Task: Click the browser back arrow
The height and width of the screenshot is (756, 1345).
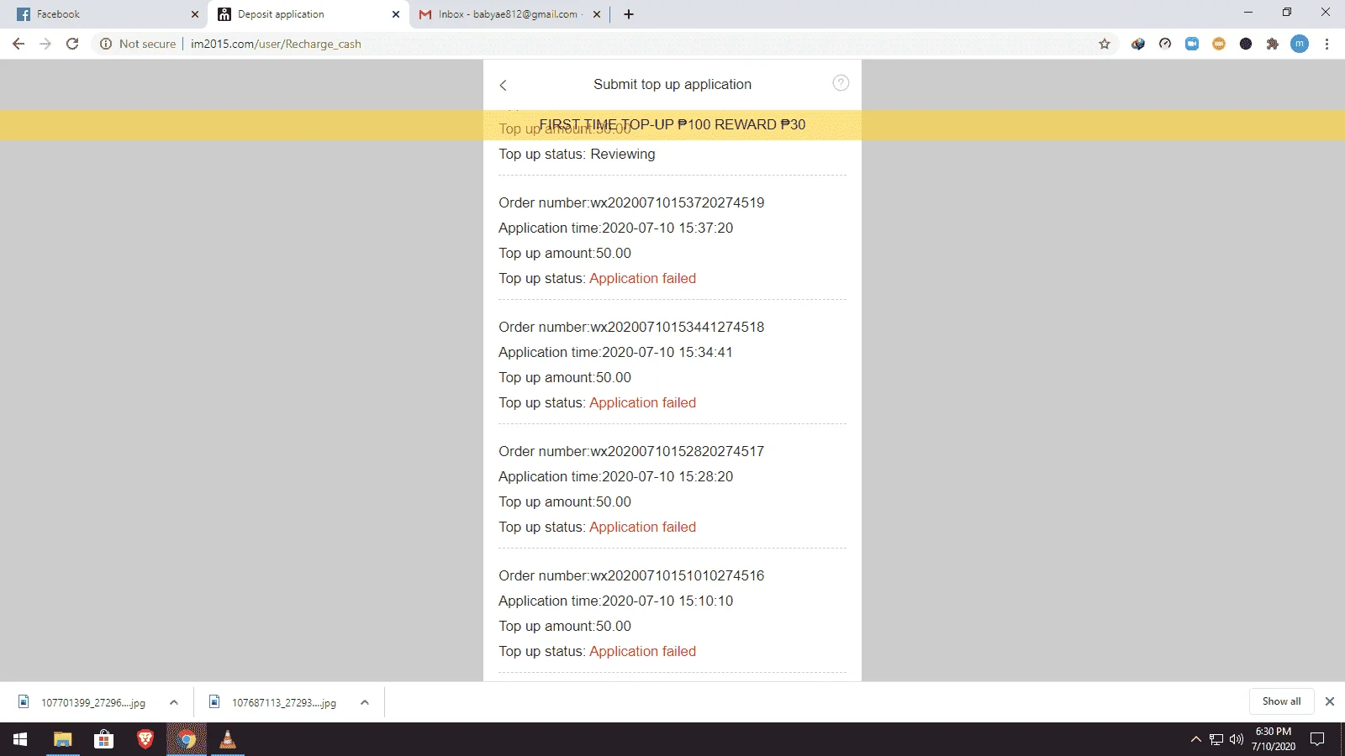Action: [18, 44]
